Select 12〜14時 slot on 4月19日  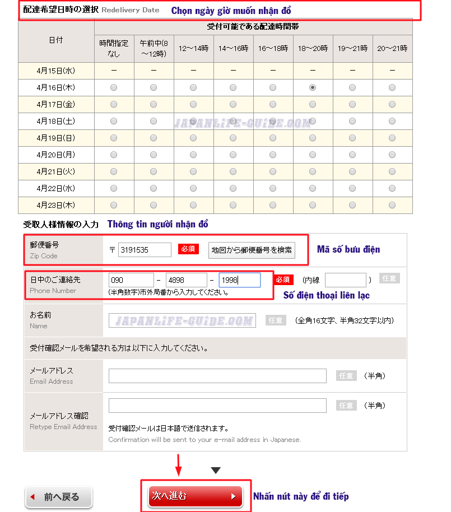[193, 138]
